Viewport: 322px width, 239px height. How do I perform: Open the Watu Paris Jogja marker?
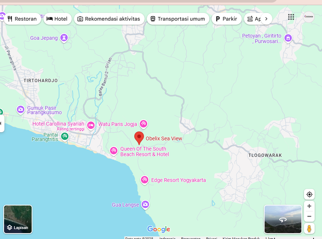coord(144,124)
